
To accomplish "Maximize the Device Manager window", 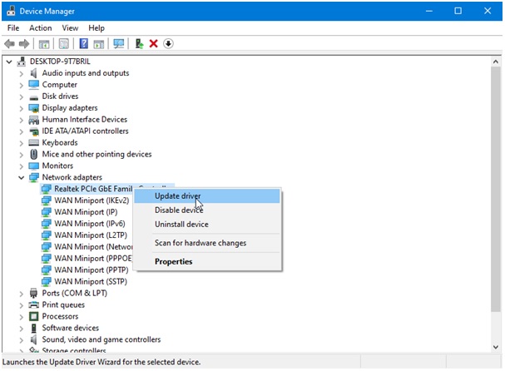I will pyautogui.click(x=458, y=11).
